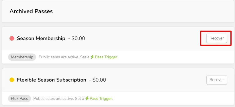Click 'Public sales are active' text under Membership
Image resolution: width=235 pixels, height=107 pixels.
pyautogui.click(x=59, y=57)
